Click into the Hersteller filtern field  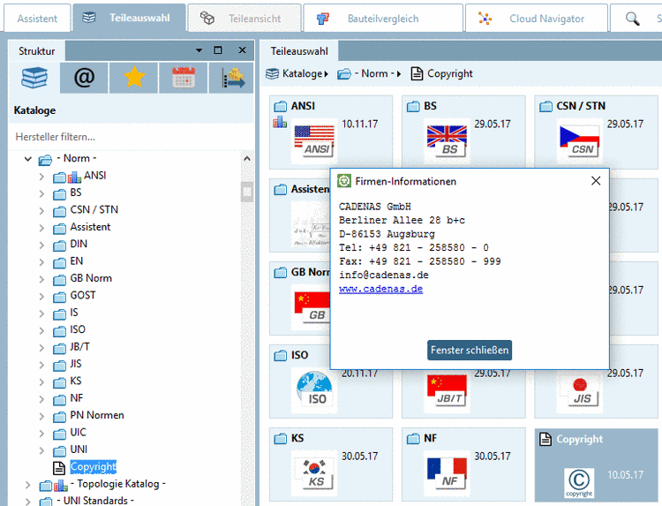(x=131, y=137)
